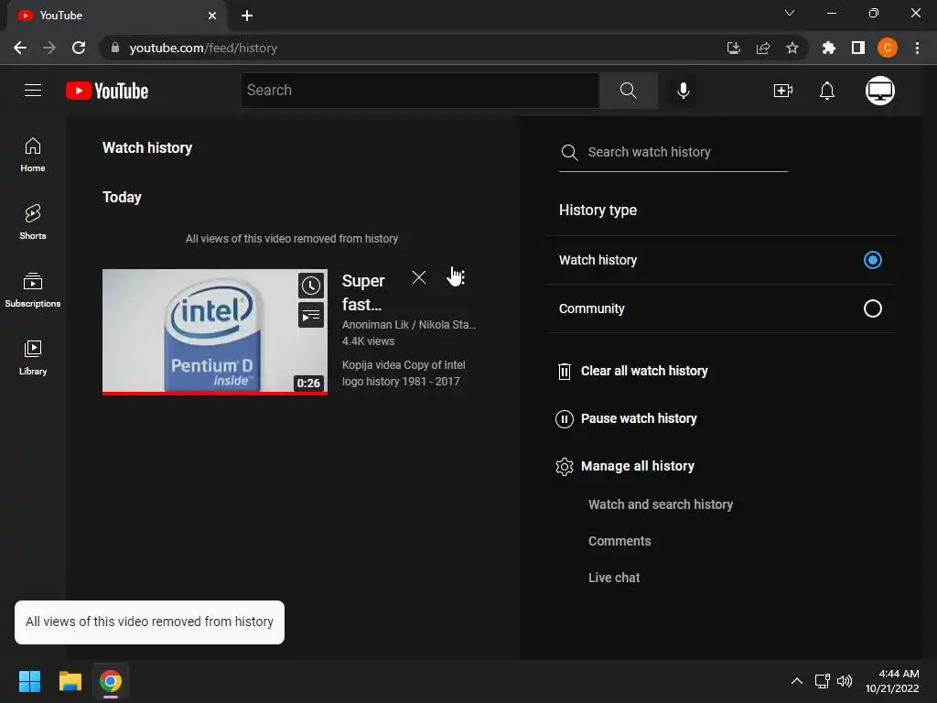Go back with the browser back arrow
Image resolution: width=937 pixels, height=703 pixels.
20,48
